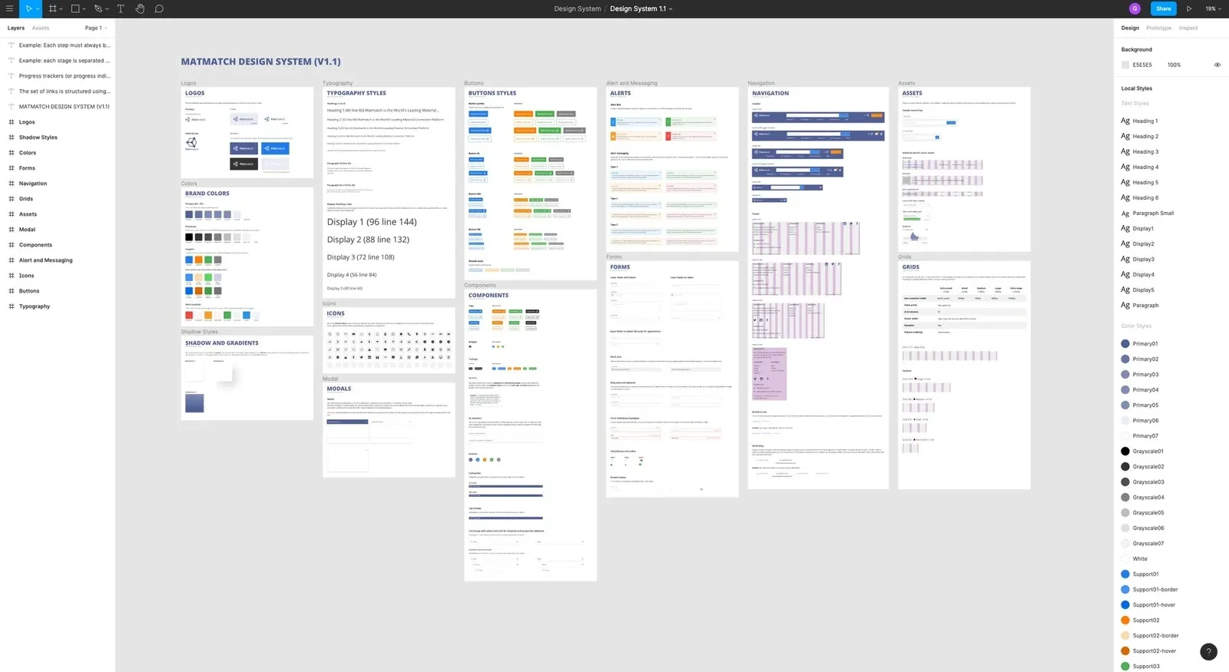1229x672 pixels.
Task: Select the Move tool
Action: click(x=28, y=8)
